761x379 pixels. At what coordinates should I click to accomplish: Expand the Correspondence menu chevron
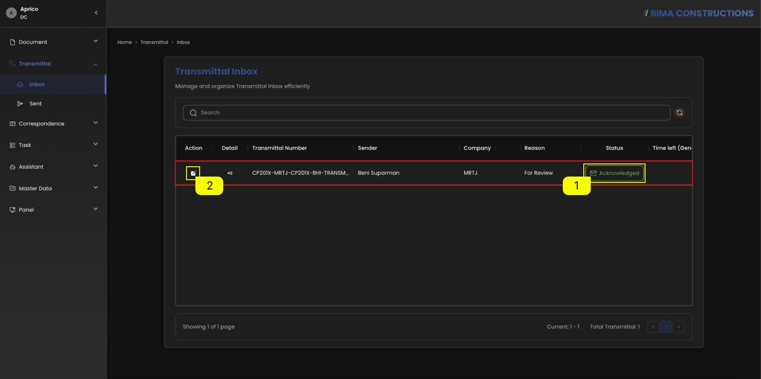(96, 123)
